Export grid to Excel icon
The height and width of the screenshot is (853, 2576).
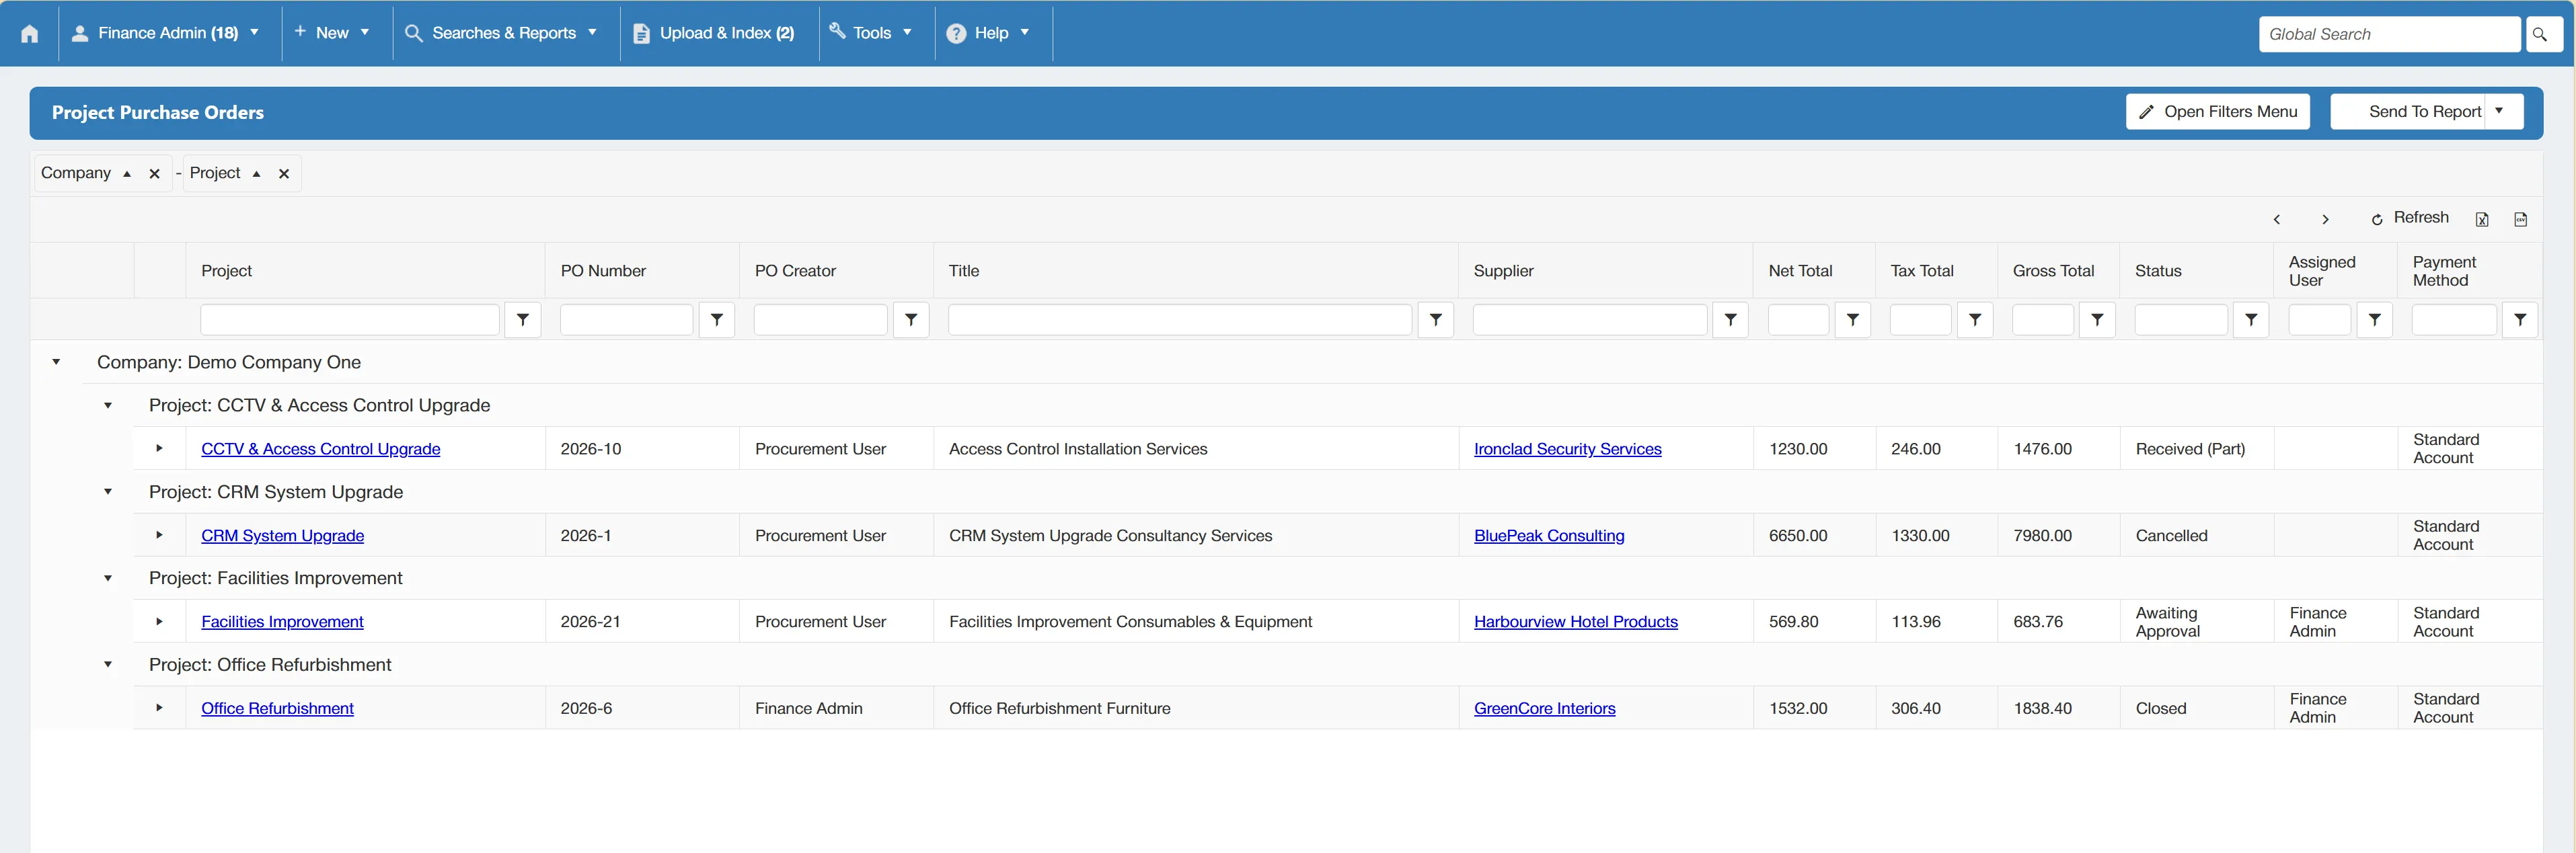point(2482,220)
